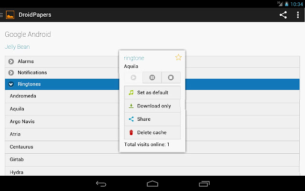Pause the Aquila ringtone playback

[x=152, y=77]
